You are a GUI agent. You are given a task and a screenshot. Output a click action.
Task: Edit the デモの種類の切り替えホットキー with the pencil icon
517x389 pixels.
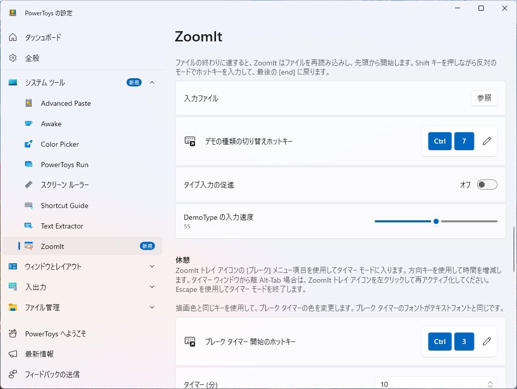click(x=487, y=141)
